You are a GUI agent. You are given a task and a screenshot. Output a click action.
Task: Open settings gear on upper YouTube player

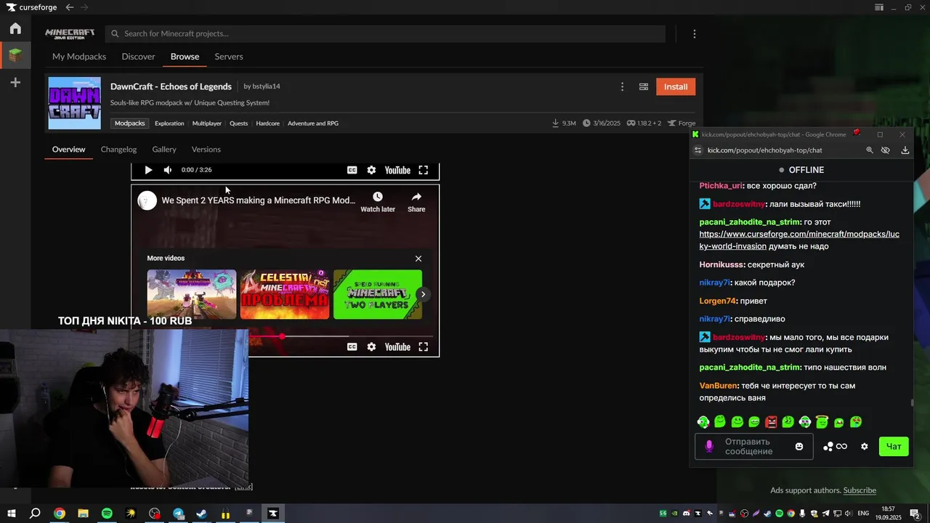point(371,170)
